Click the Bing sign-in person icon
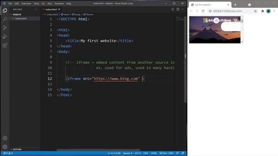 click(216, 20)
